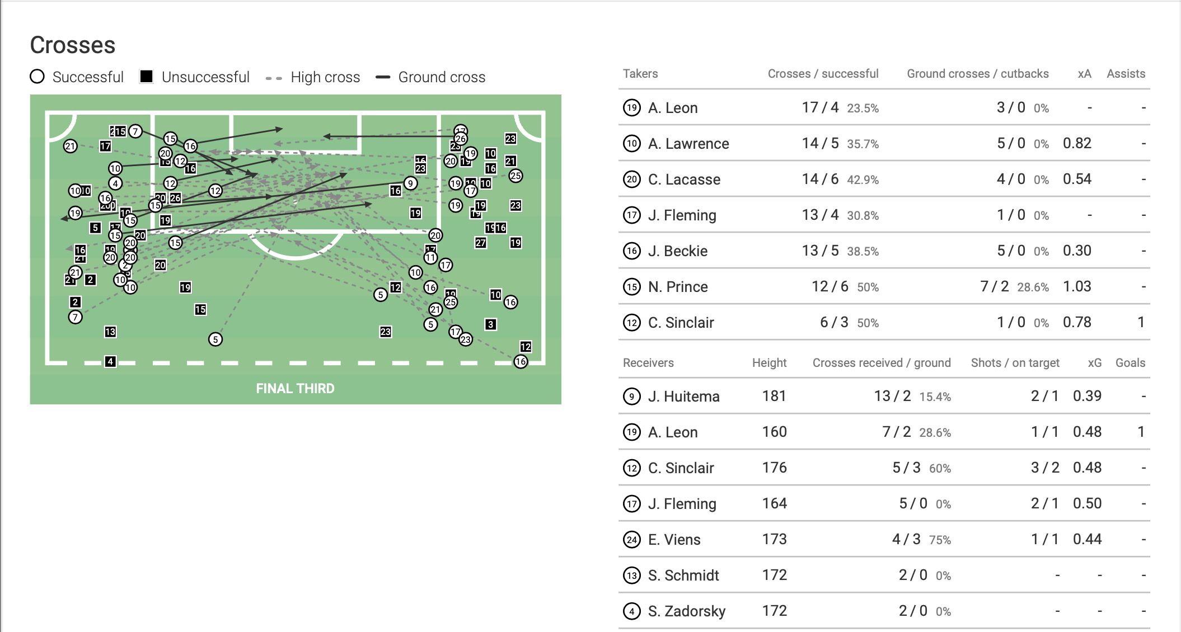The width and height of the screenshot is (1181, 632).
Task: Click the FINAL THIRD label below the pitch
Action: pos(295,389)
